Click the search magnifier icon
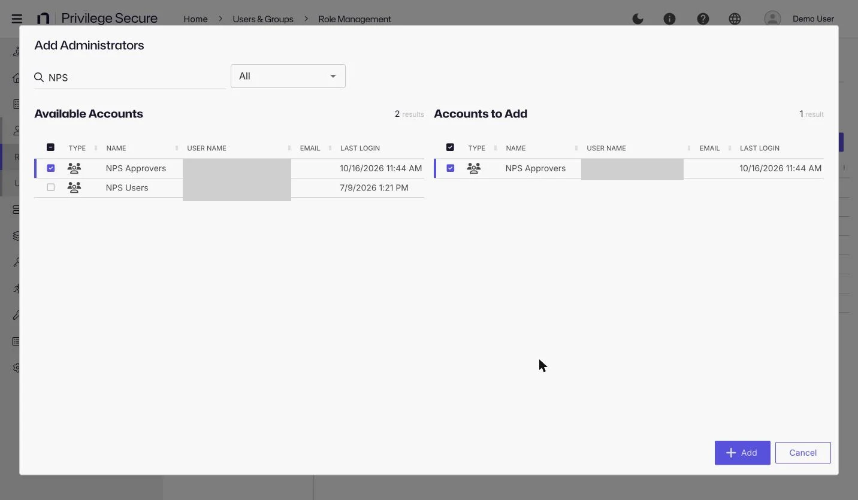Viewport: 858px width, 500px height. [39, 77]
